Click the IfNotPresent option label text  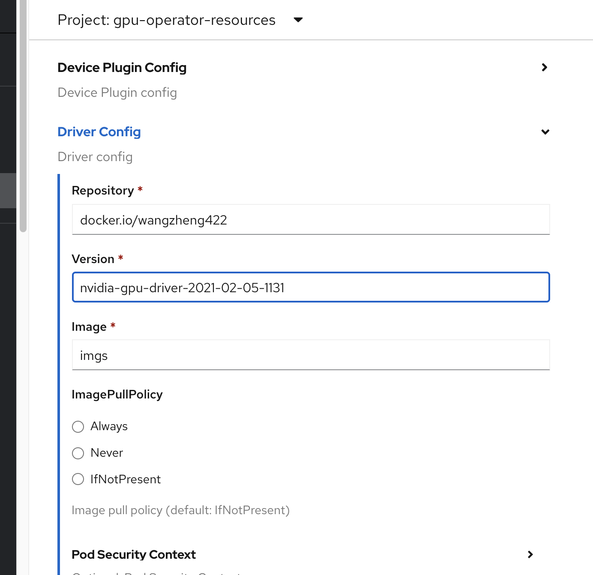tap(126, 479)
